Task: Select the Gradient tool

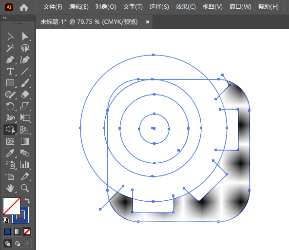Action: pos(25,141)
